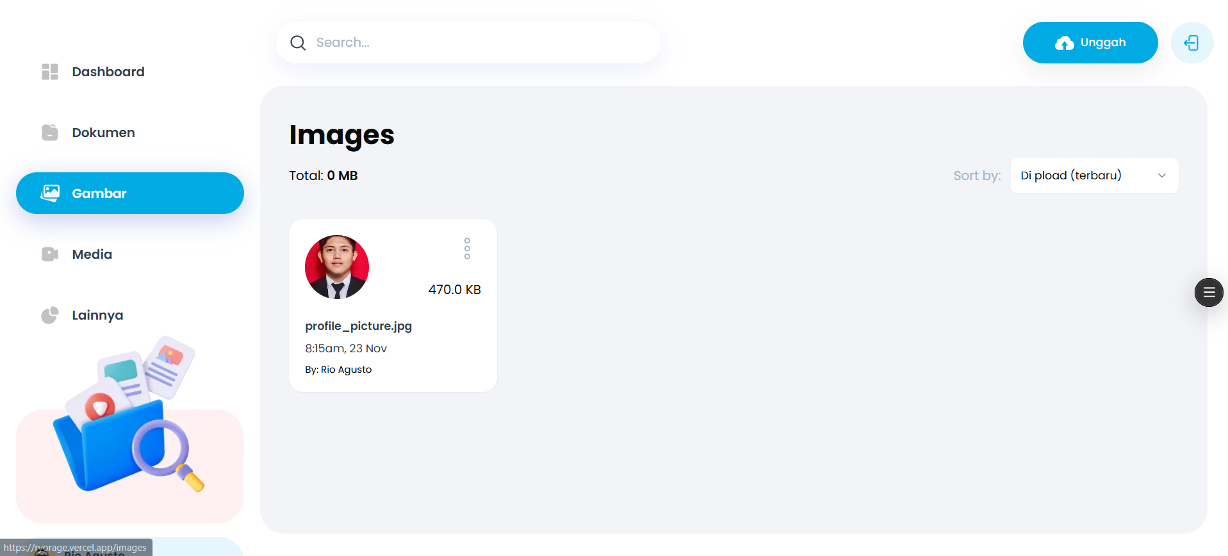Image resolution: width=1228 pixels, height=556 pixels.
Task: Click the Gambar picture icon
Action: pyautogui.click(x=51, y=193)
